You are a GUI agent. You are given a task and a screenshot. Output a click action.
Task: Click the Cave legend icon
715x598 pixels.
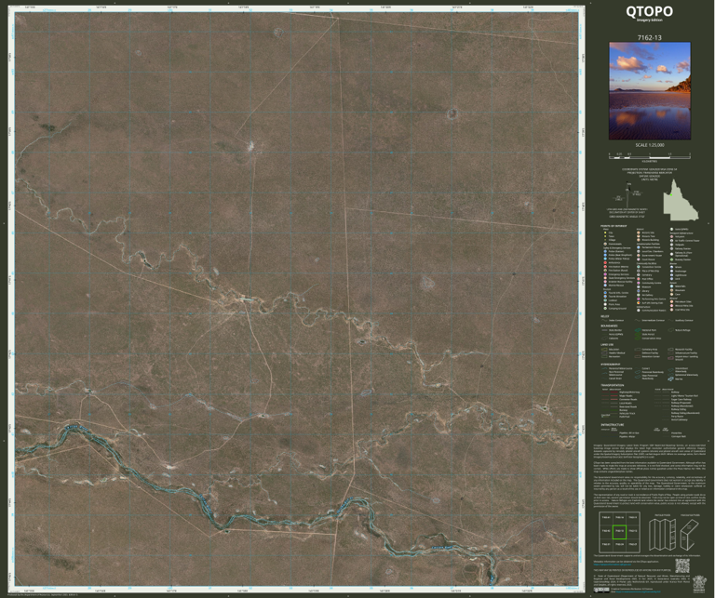point(671,294)
